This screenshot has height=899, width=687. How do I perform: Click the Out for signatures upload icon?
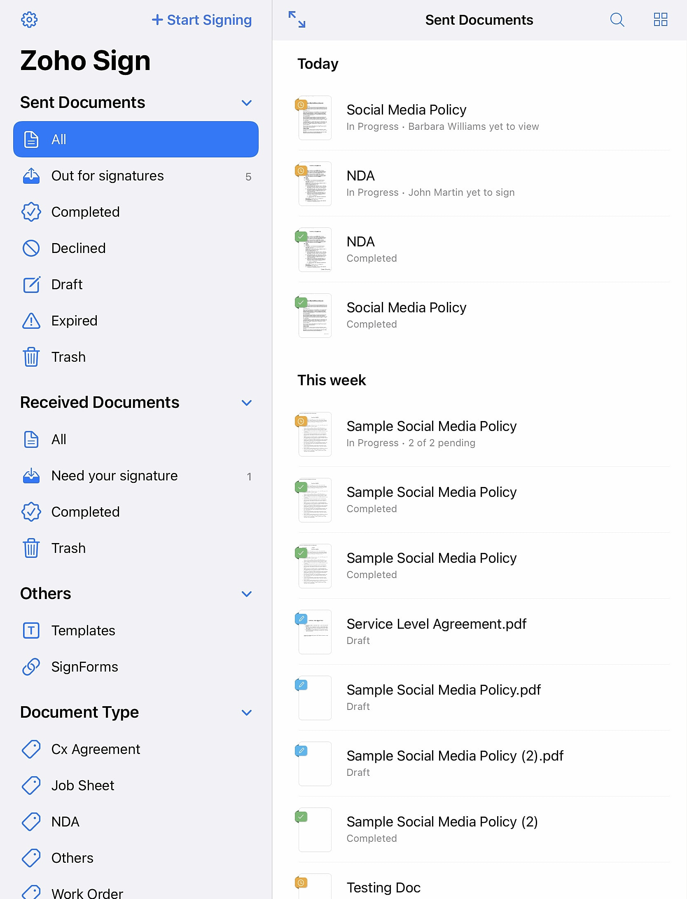[x=31, y=176]
